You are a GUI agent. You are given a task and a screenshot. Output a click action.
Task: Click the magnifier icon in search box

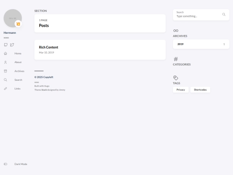click(x=224, y=14)
